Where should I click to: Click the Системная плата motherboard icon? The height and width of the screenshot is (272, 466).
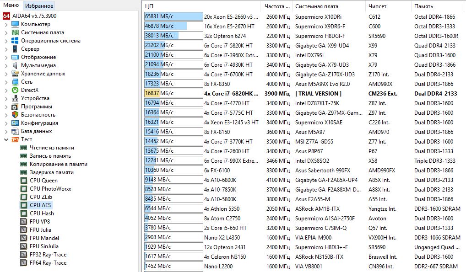click(15, 32)
